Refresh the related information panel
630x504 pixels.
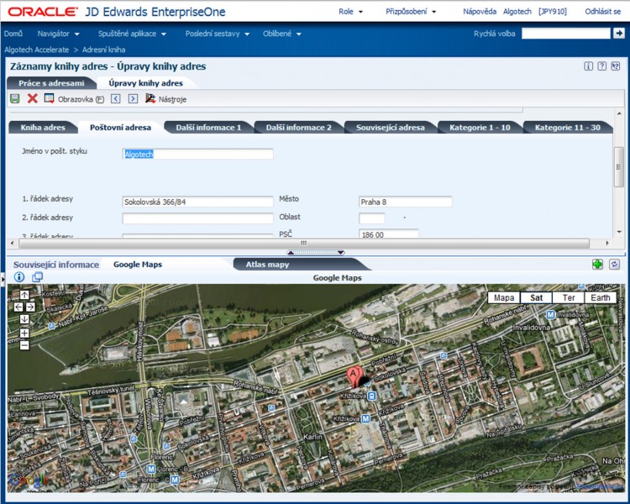(614, 264)
